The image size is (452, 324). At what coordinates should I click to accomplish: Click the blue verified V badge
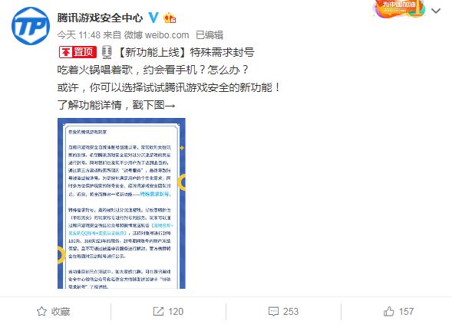click(153, 18)
